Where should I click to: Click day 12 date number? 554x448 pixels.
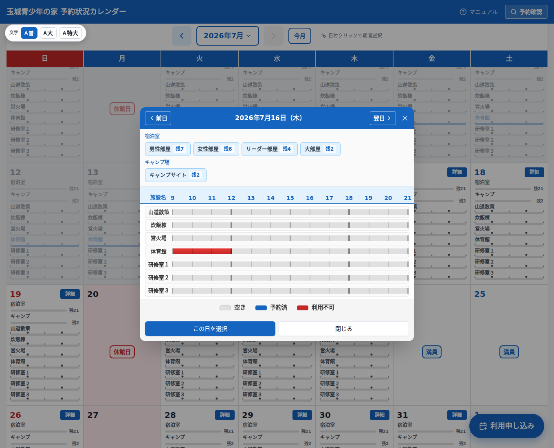(15, 172)
